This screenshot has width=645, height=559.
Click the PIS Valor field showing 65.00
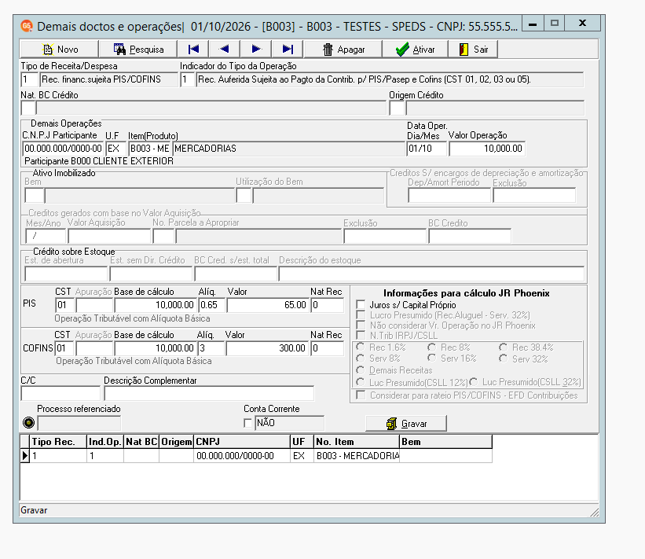tap(267, 305)
